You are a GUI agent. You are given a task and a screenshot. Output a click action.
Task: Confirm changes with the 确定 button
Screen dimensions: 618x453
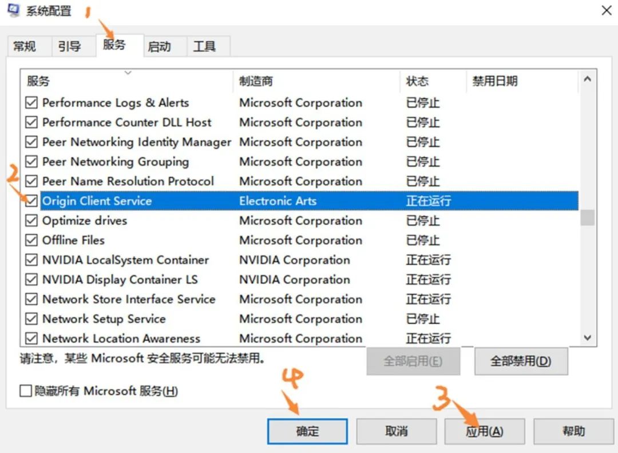tap(307, 431)
